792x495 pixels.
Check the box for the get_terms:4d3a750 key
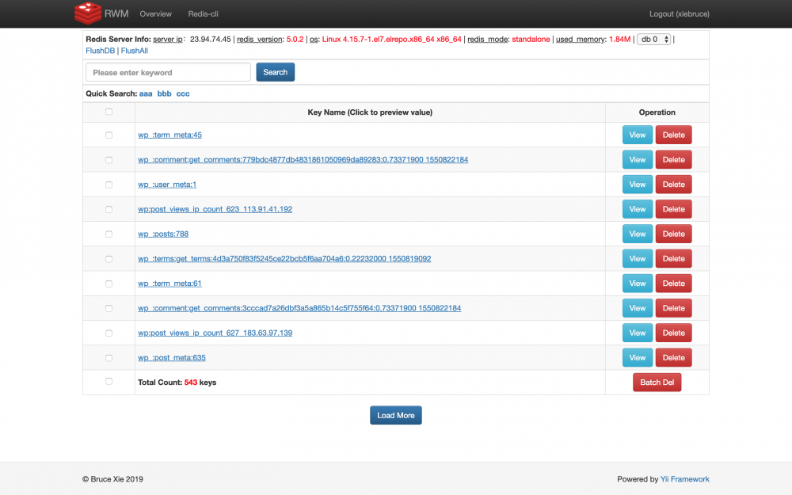click(109, 259)
